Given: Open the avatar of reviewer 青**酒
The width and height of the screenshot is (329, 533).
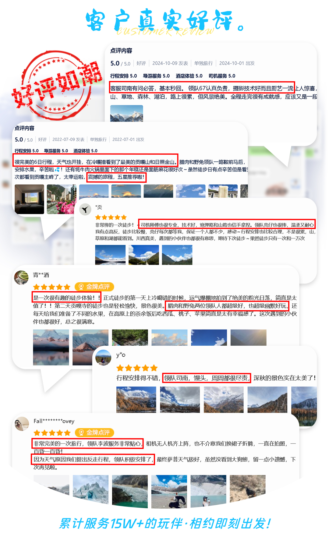Looking at the screenshot, I should tap(21, 277).
